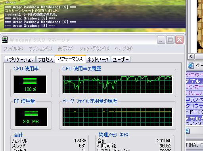Click the PF usage 830 MB gauge
Image resolution: width=203 pixels, height=151 pixels.
(x=31, y=117)
